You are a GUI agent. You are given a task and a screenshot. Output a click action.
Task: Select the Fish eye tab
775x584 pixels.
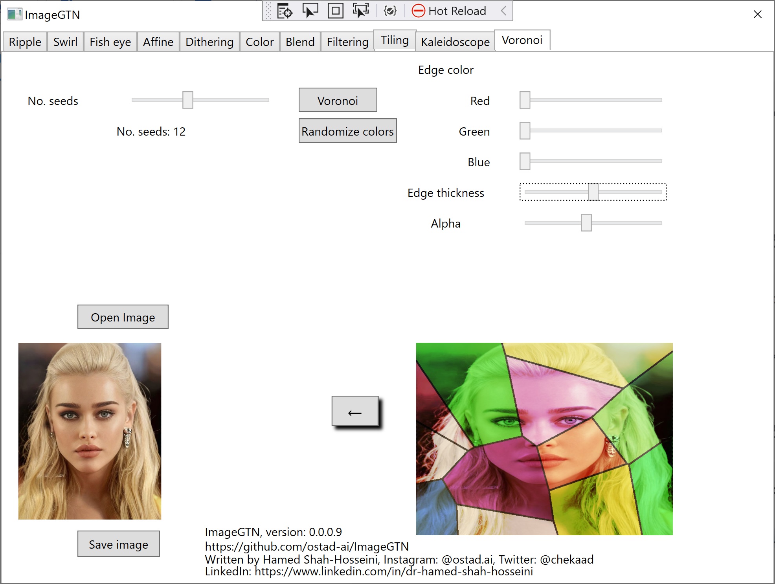click(110, 42)
